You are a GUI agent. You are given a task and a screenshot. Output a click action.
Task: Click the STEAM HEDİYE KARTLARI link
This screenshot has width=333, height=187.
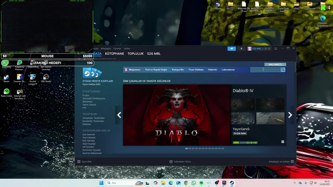(x=98, y=81)
